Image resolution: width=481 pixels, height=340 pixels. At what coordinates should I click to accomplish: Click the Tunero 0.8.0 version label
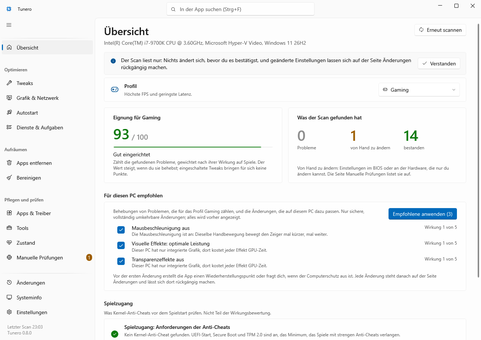click(x=20, y=333)
